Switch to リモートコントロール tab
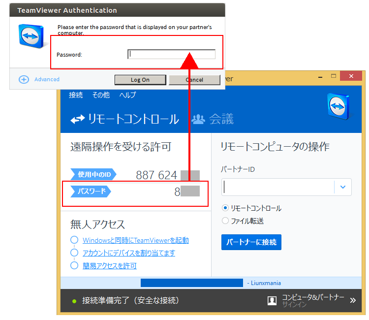 click(133, 119)
